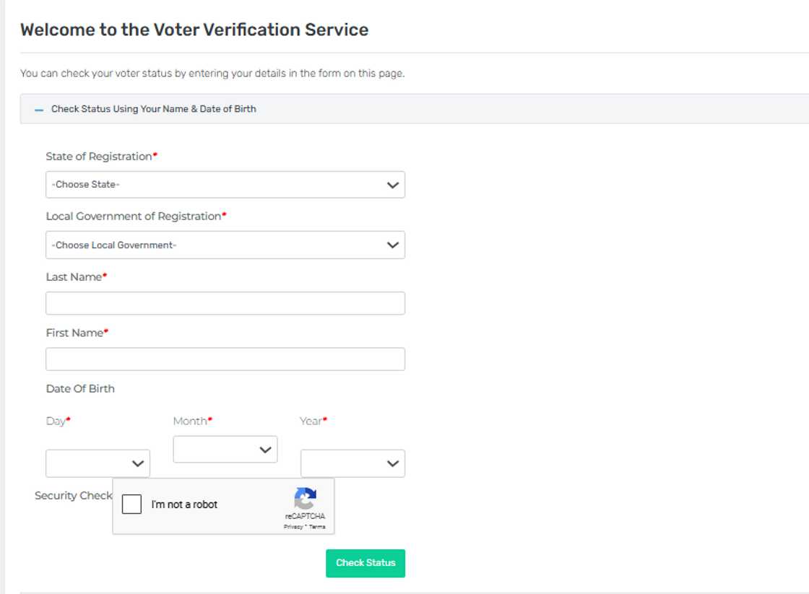The height and width of the screenshot is (594, 809).
Task: Collapse Check Status Using Your Name header
Action: [x=153, y=110]
